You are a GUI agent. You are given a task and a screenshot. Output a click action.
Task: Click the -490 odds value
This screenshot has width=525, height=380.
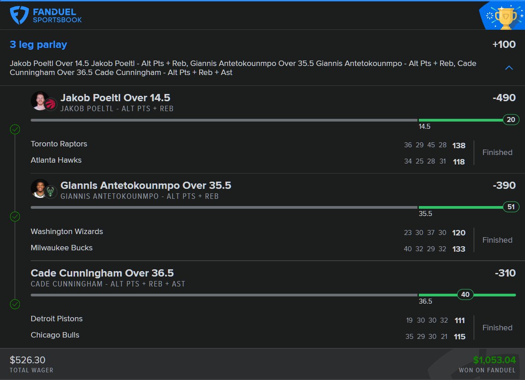[504, 98]
